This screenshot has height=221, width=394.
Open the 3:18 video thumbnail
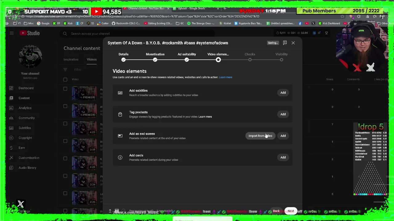tap(84, 145)
